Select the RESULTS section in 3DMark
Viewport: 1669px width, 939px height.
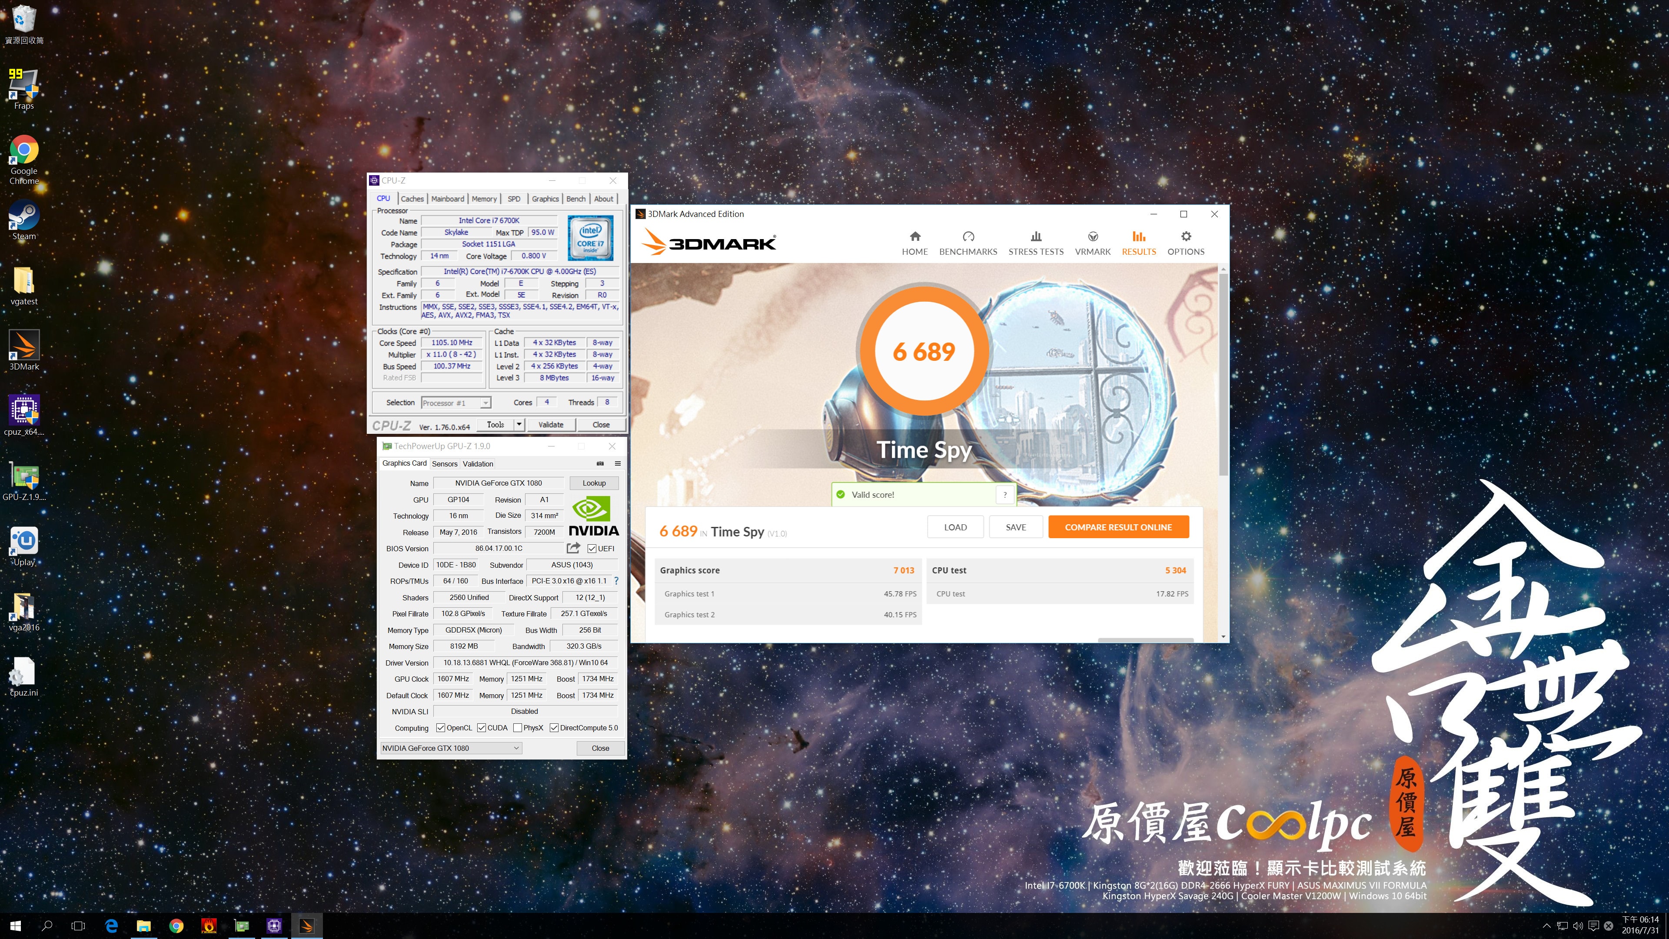(1138, 243)
